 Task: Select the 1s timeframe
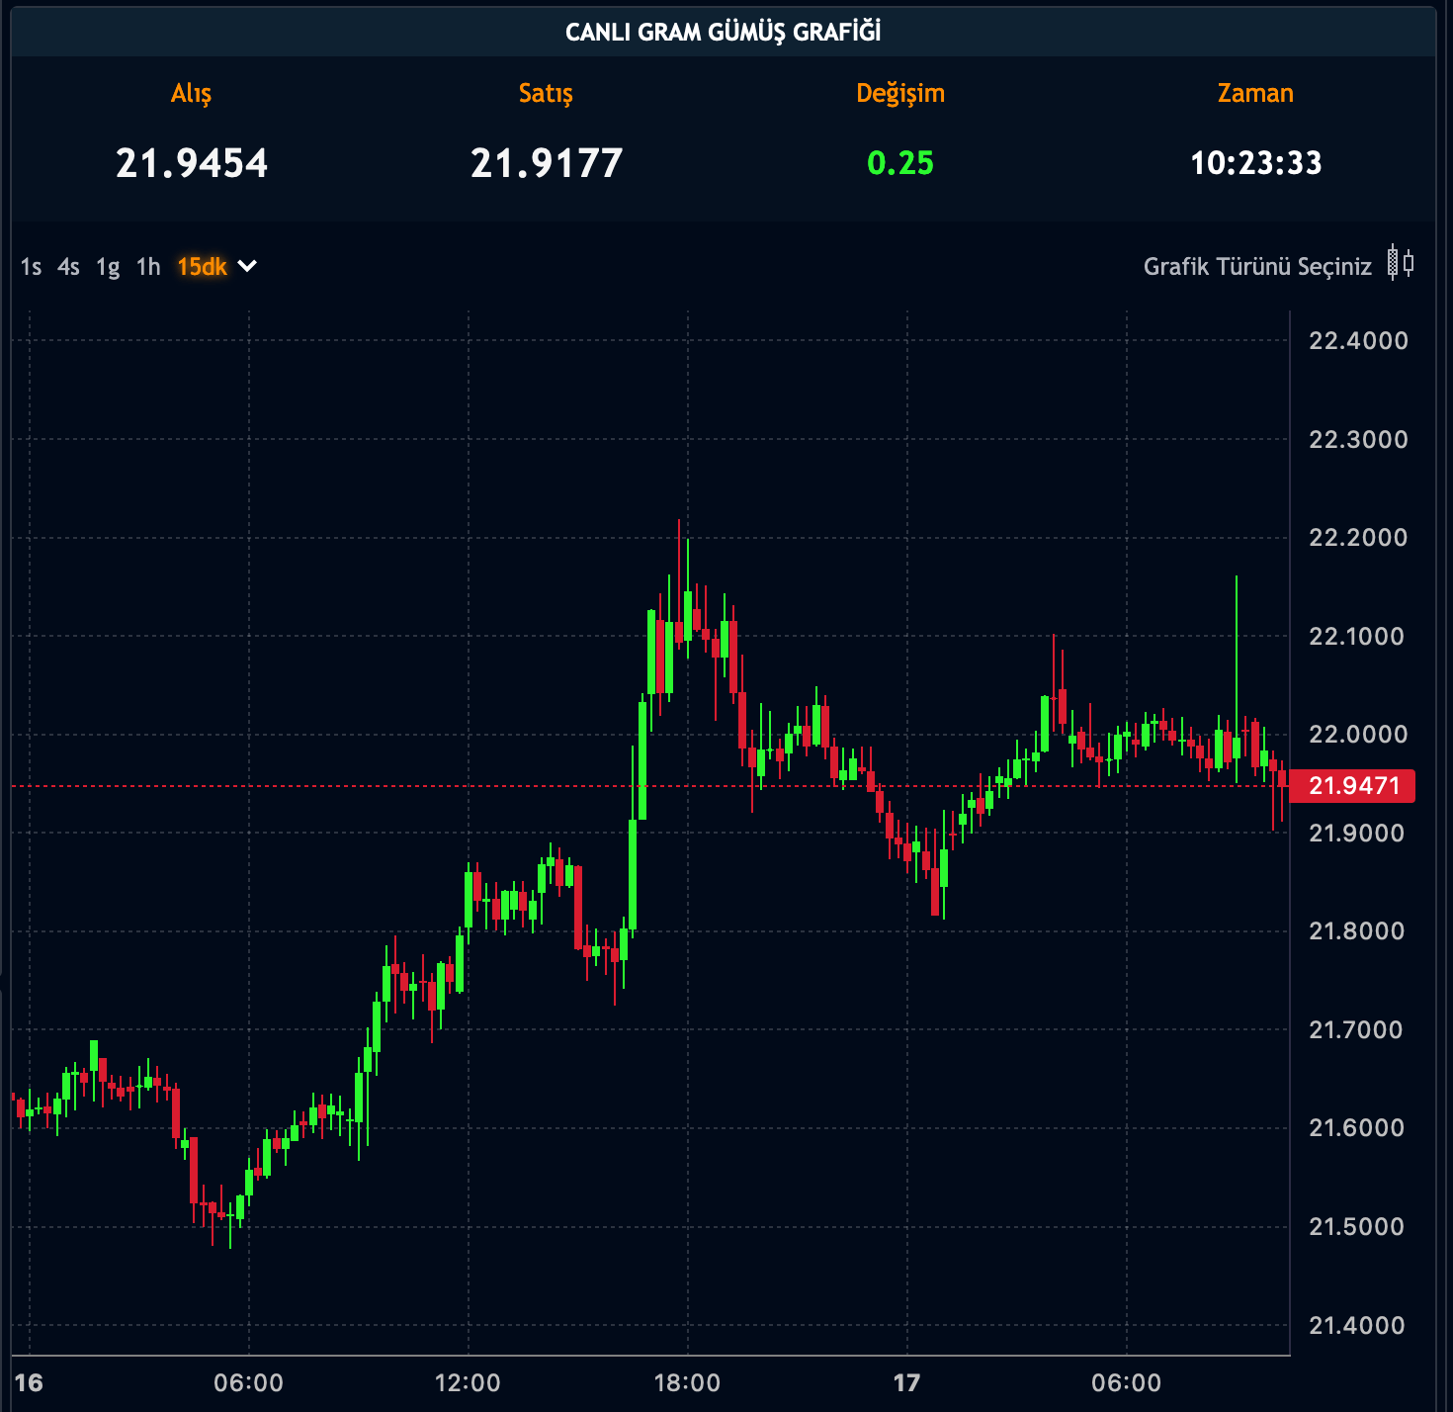click(x=31, y=267)
